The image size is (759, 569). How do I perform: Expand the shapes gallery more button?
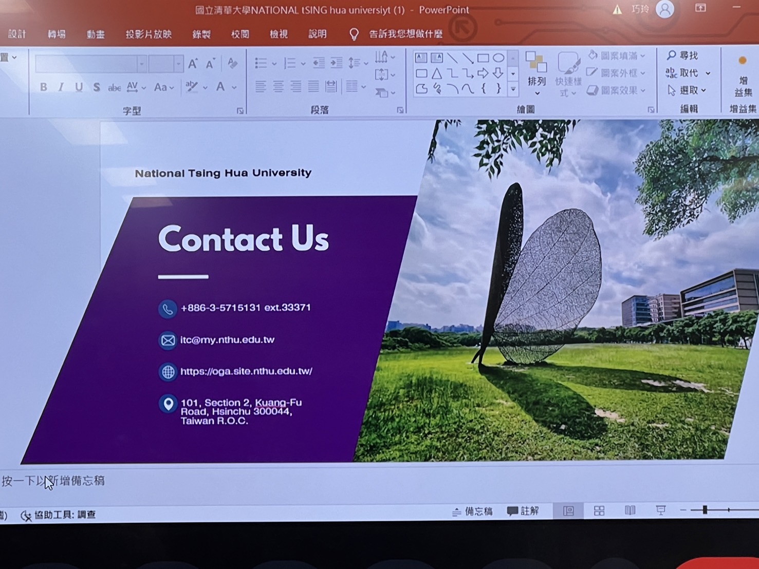pos(512,89)
